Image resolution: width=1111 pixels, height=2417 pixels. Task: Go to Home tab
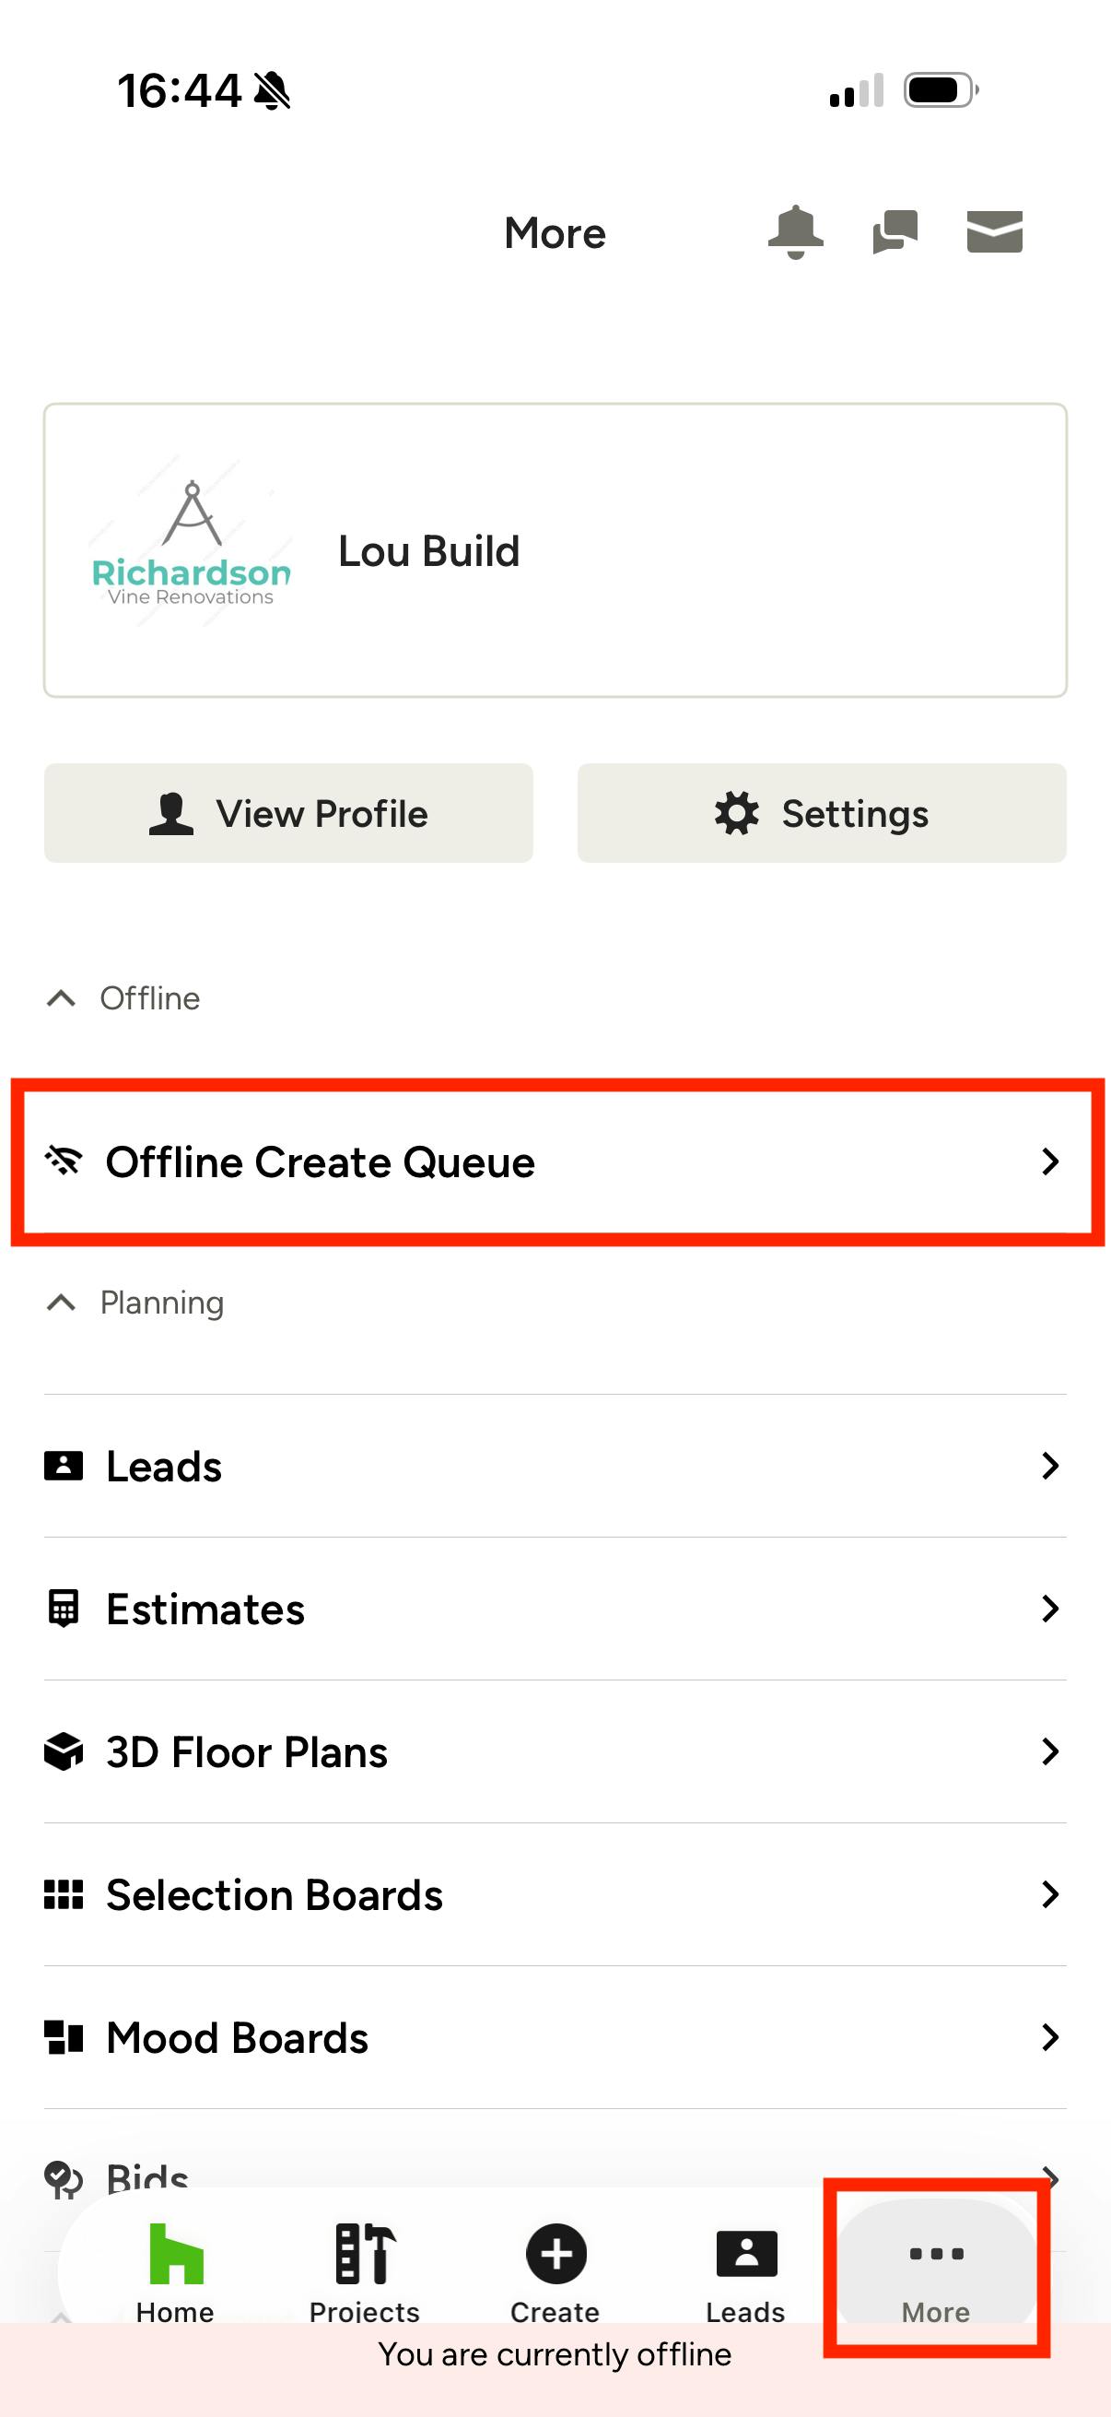point(175,2273)
